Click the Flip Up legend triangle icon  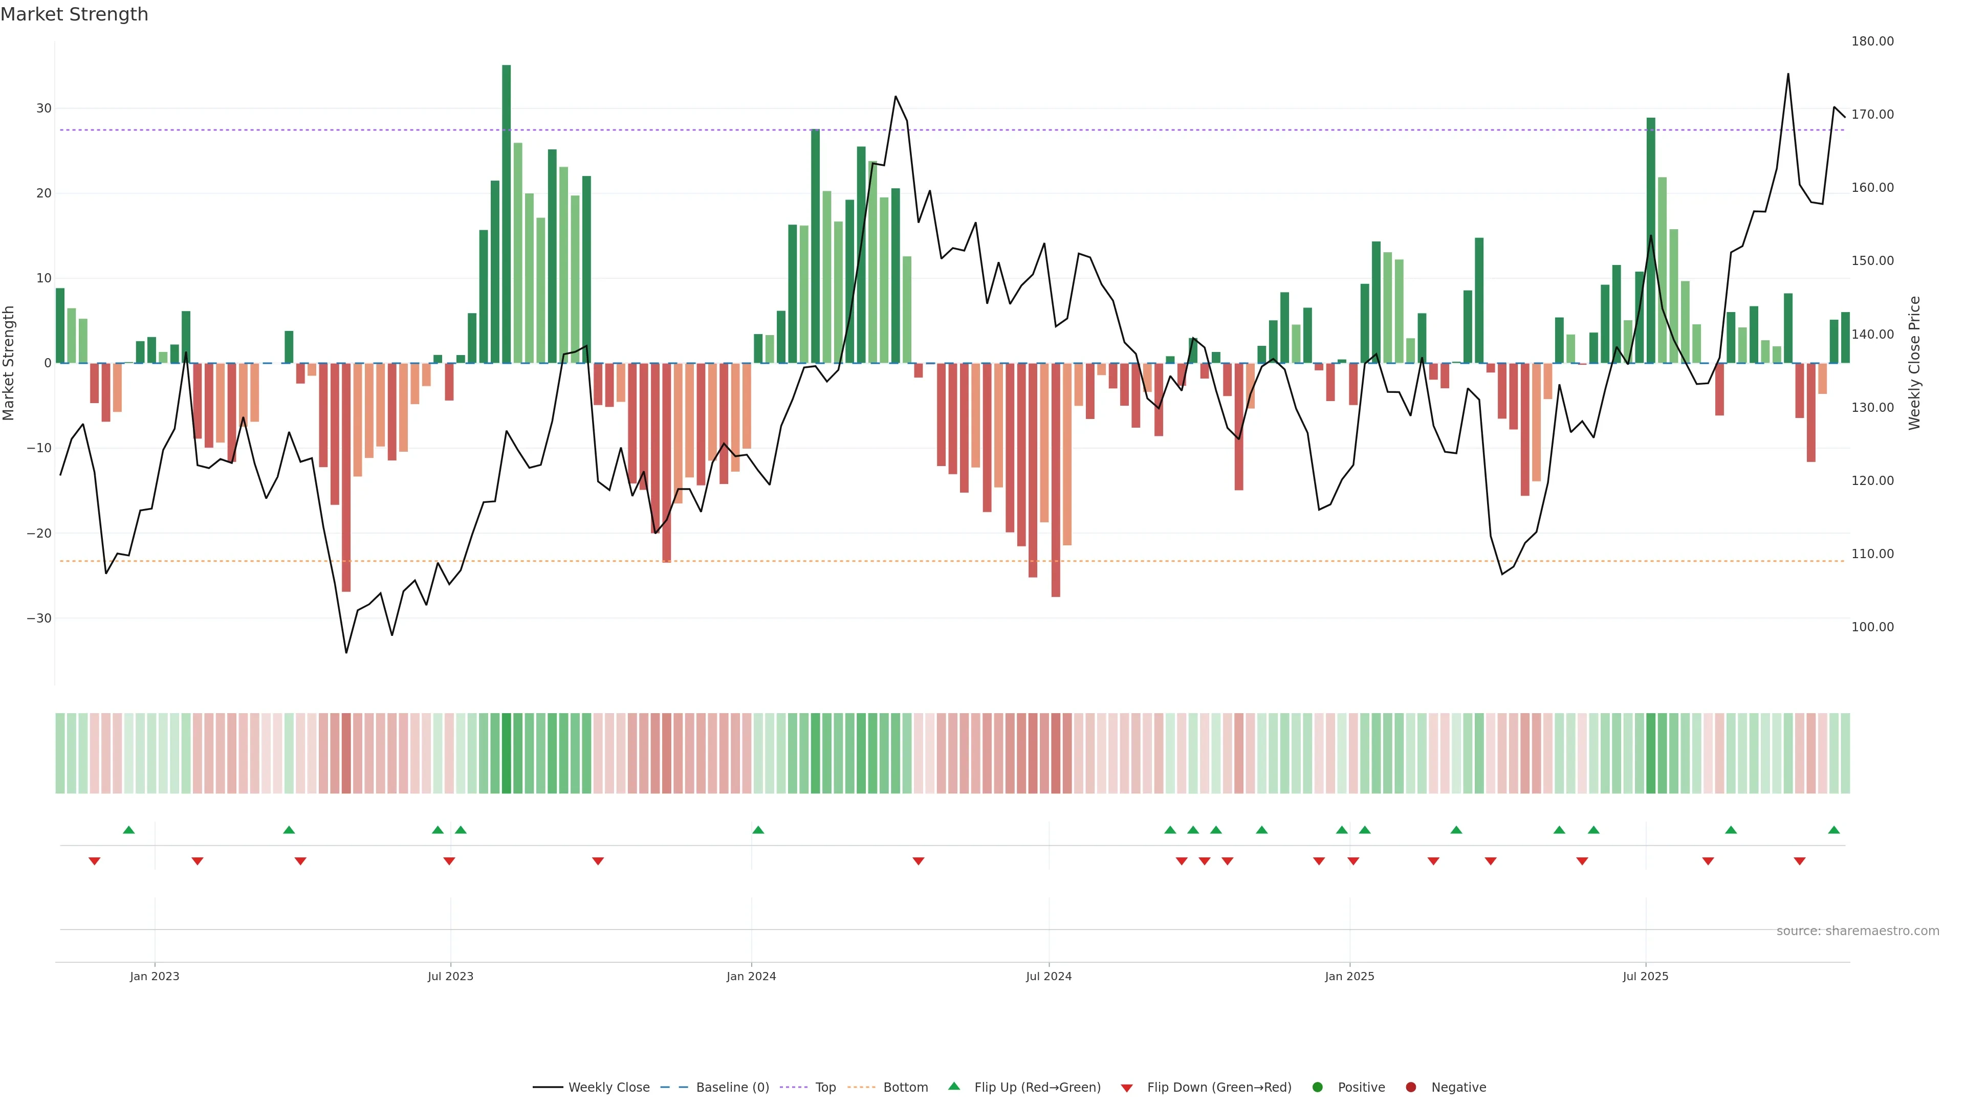953,1086
